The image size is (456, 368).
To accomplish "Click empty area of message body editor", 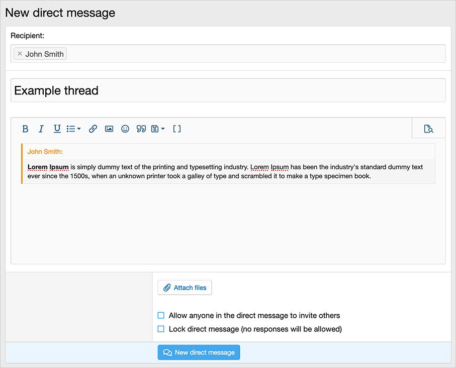I will pyautogui.click(x=228, y=223).
